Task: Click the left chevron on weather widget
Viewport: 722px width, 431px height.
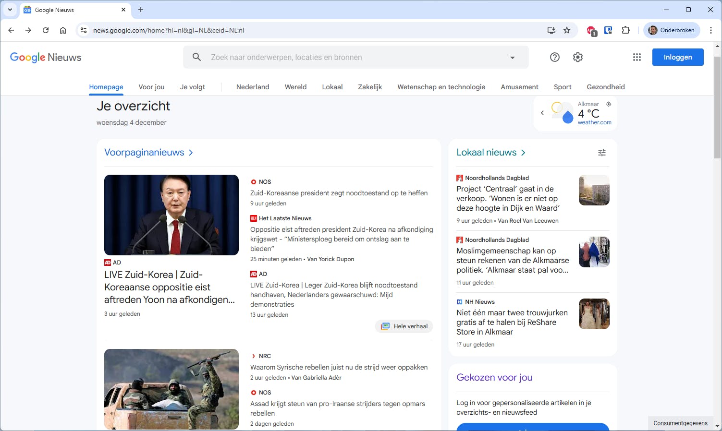Action: [x=542, y=113]
